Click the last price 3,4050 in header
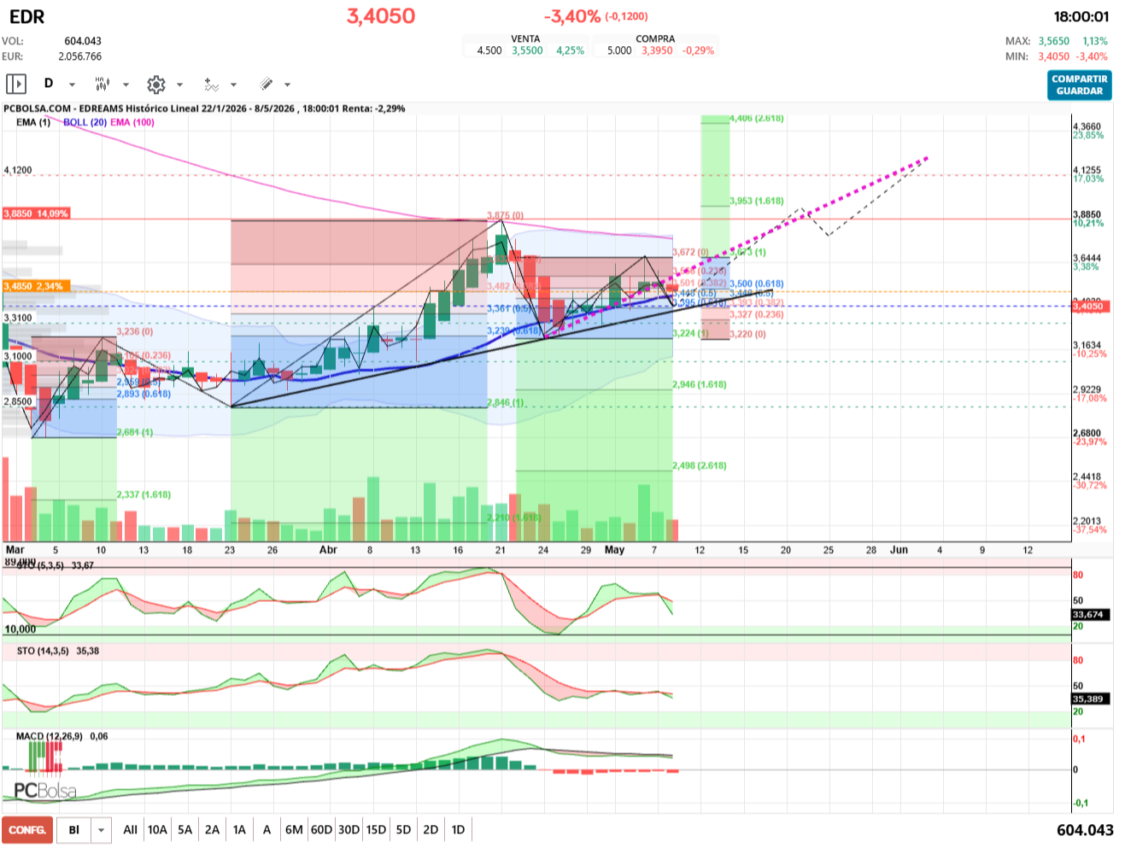The width and height of the screenshot is (1125, 848). (x=381, y=16)
